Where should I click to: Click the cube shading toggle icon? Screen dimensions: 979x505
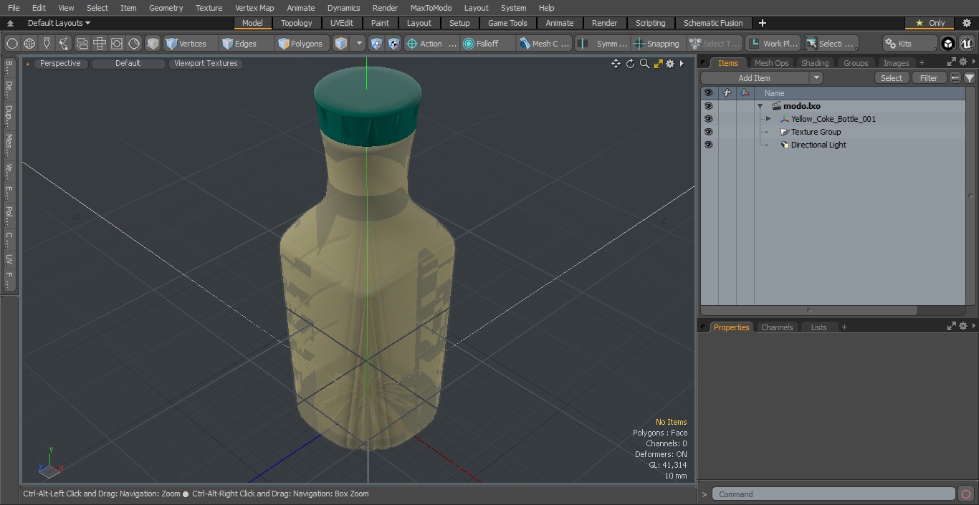click(x=153, y=44)
